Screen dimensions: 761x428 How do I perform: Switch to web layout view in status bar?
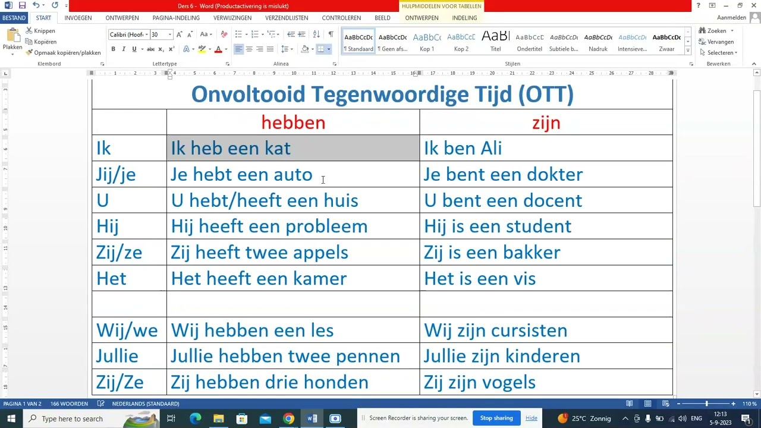click(x=666, y=404)
